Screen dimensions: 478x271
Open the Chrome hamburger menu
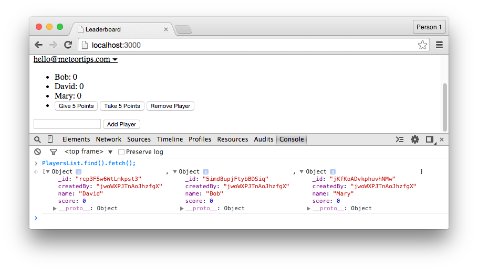point(439,45)
